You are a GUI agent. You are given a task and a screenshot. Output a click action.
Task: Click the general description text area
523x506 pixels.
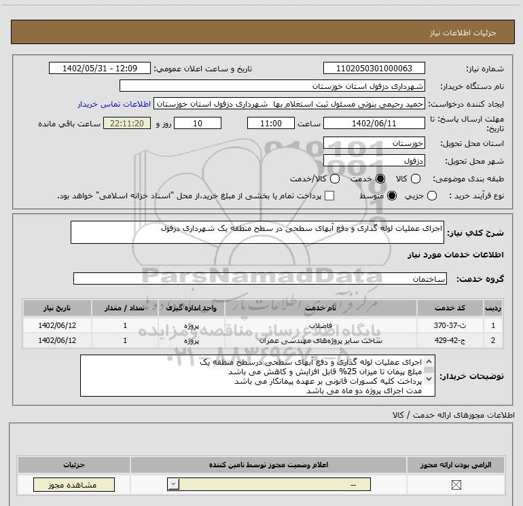pos(257,232)
